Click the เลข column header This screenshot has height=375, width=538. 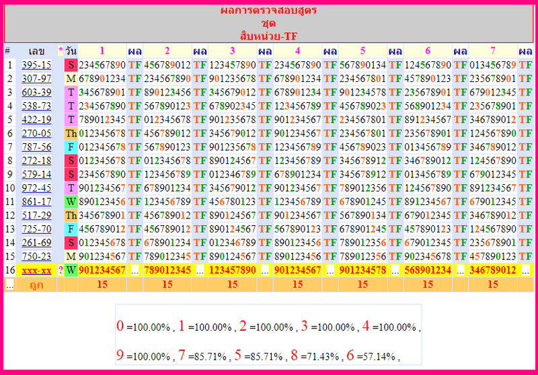pos(36,51)
